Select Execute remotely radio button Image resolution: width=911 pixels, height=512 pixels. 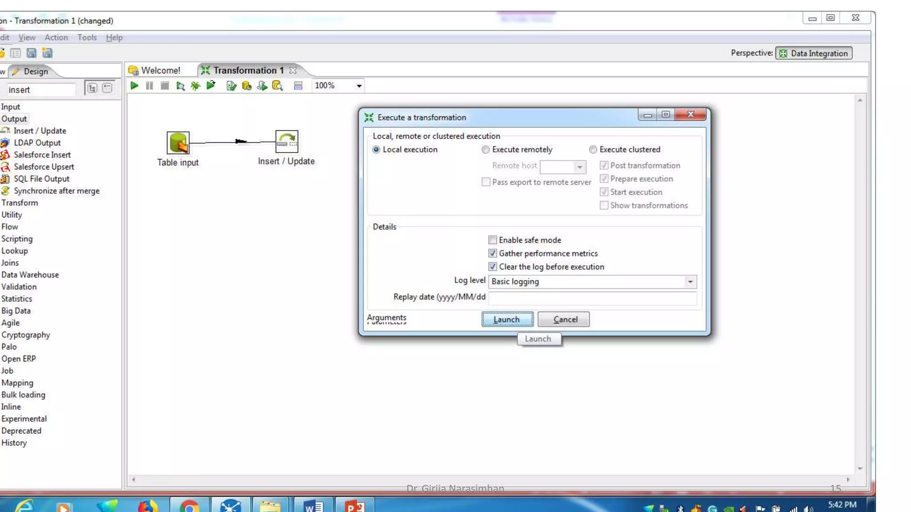click(x=486, y=150)
